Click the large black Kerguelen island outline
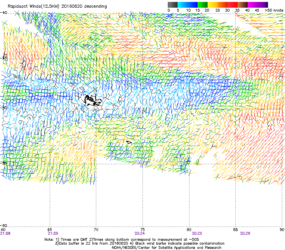This screenshot has width=285, height=250. tap(92, 101)
